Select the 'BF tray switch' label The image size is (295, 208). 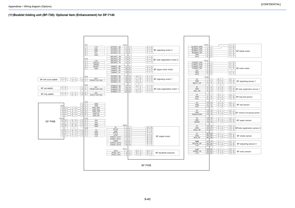coord(47,94)
